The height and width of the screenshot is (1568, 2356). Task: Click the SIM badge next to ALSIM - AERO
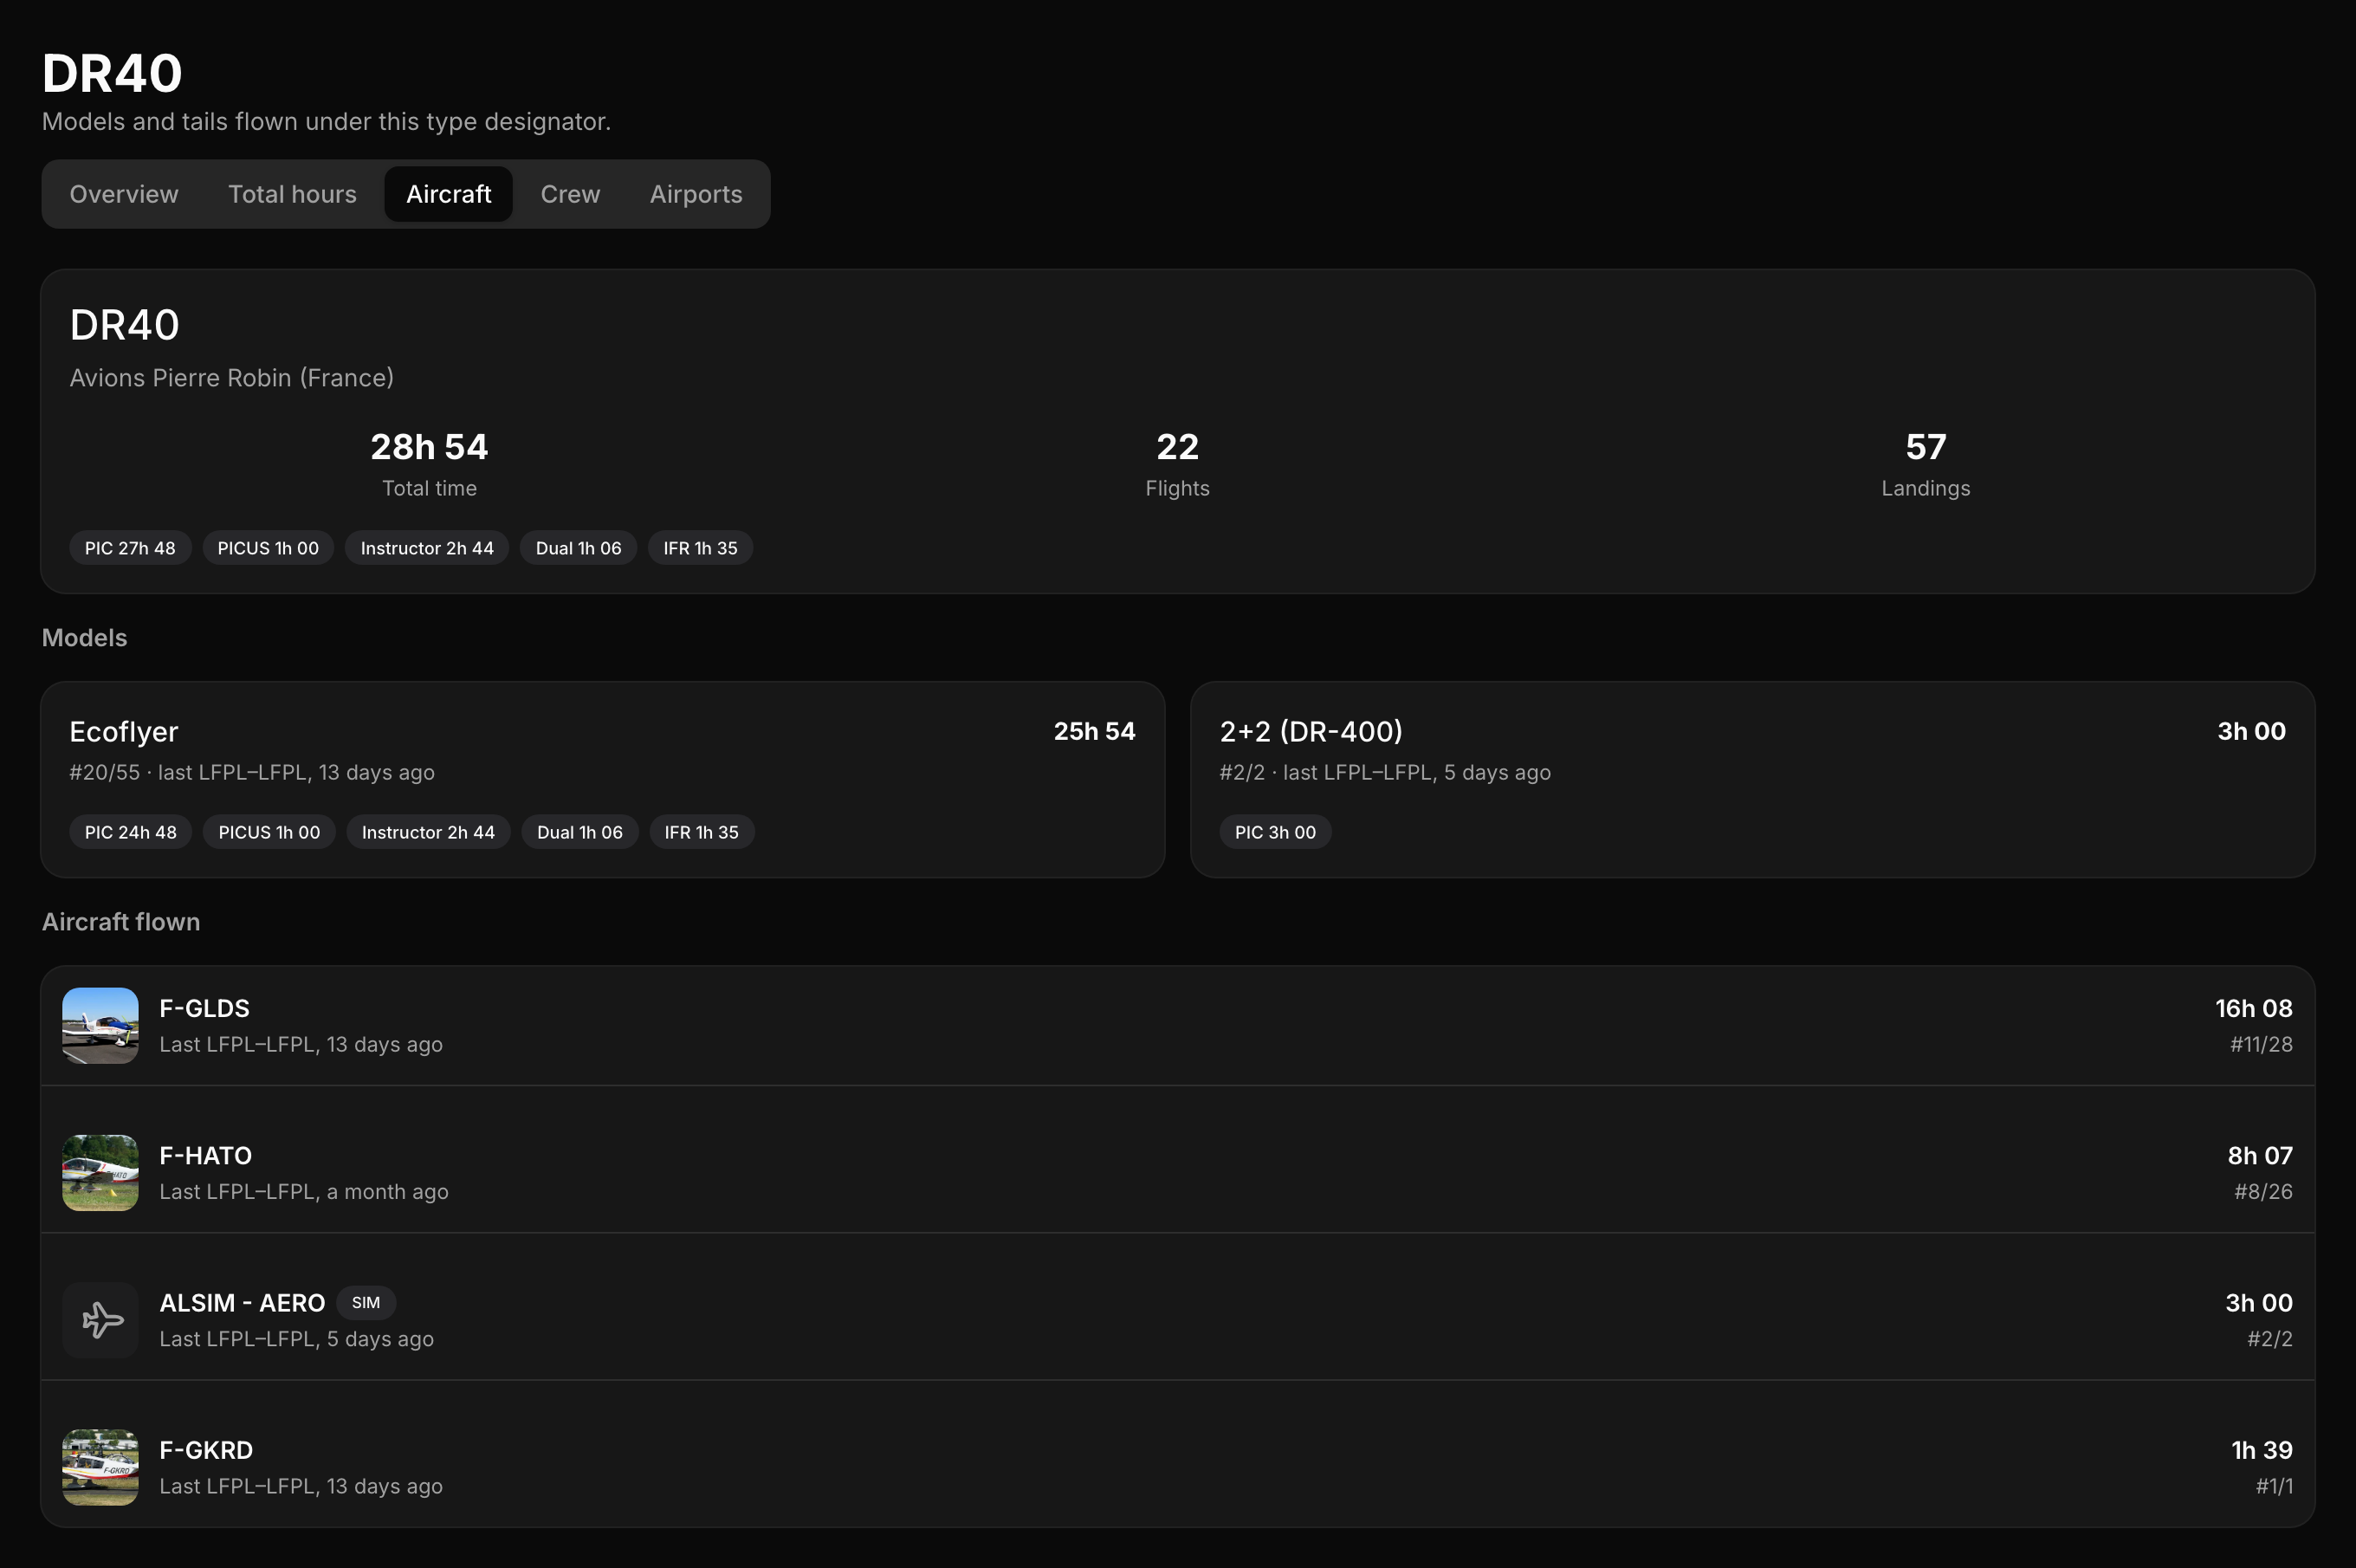pyautogui.click(x=366, y=1303)
